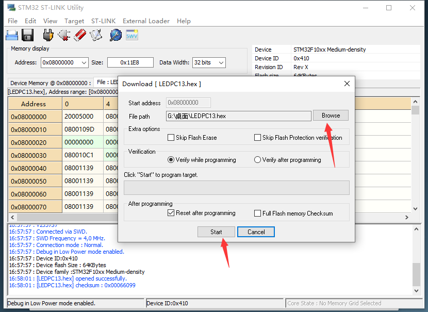Click Full chip erase eraser icon

(80, 35)
